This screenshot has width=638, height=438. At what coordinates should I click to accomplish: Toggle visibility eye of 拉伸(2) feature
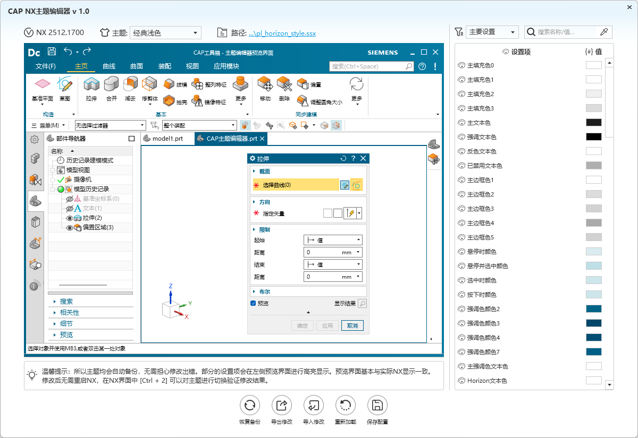pos(70,218)
